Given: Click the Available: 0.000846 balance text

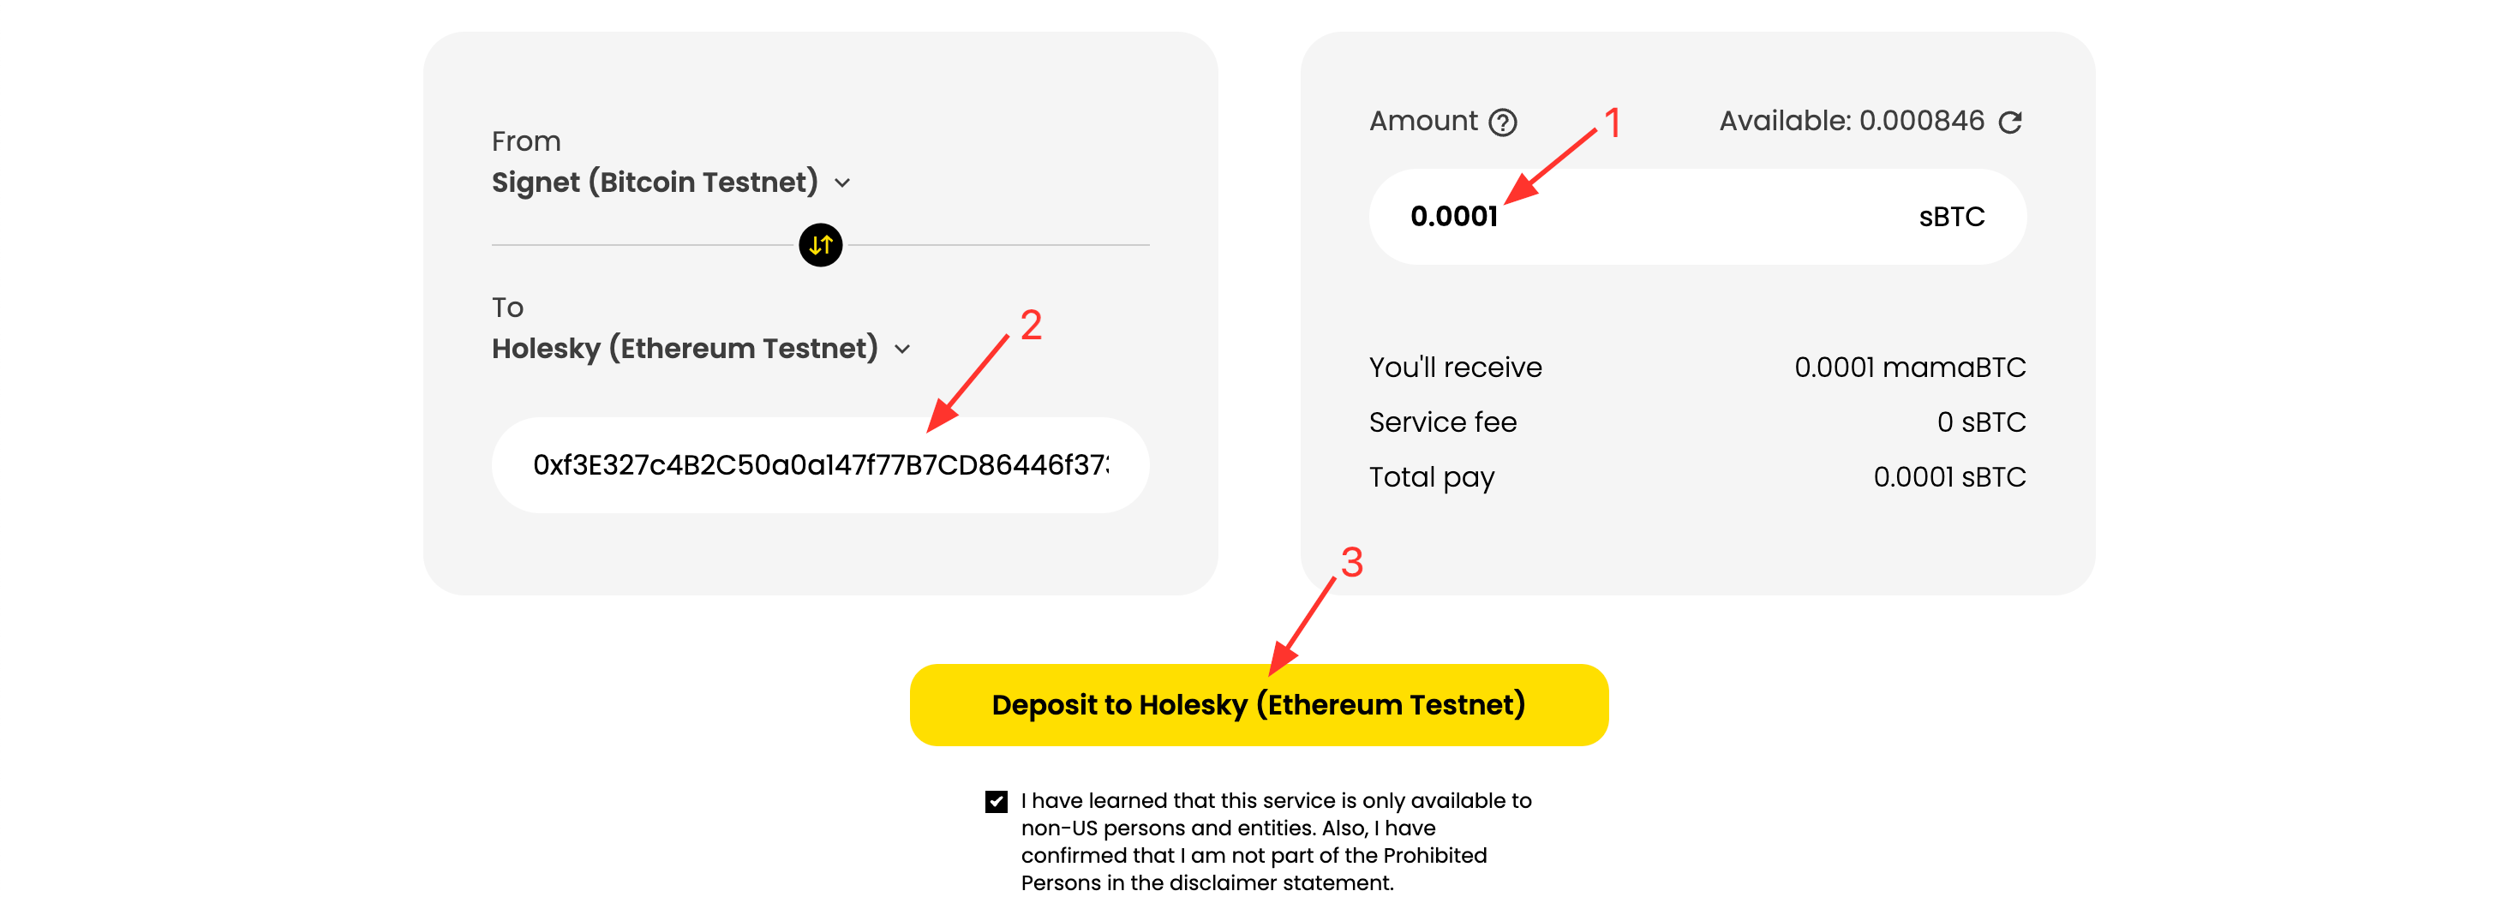Looking at the screenshot, I should point(1850,121).
